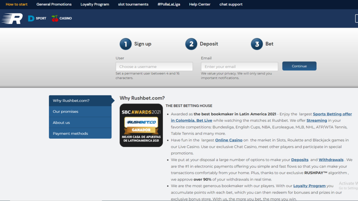Go to Loyalty Program in top menu
Viewport: 358px width, 201px height.
pos(95,4)
